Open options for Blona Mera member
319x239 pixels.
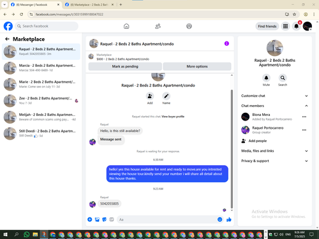(304, 117)
